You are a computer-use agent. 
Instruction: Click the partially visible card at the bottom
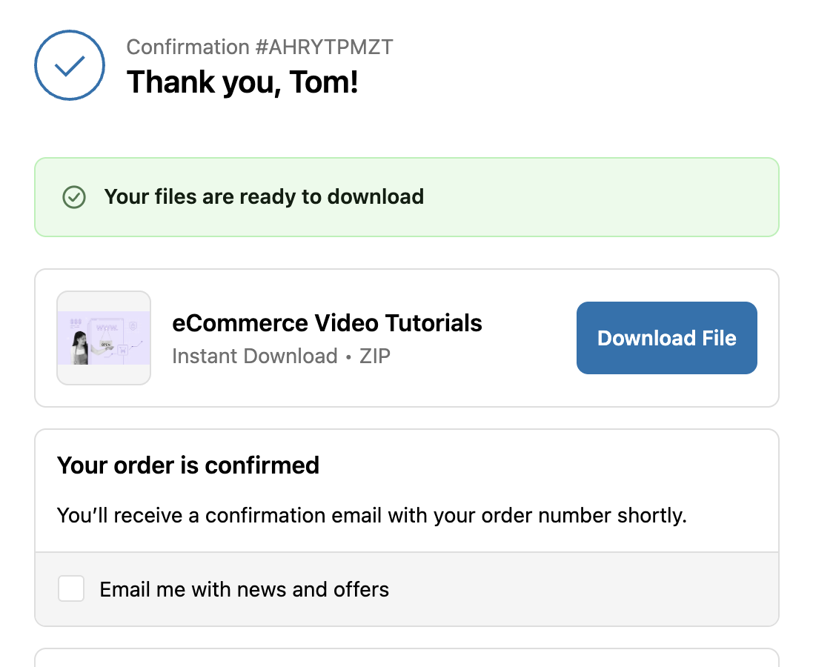(x=406, y=658)
